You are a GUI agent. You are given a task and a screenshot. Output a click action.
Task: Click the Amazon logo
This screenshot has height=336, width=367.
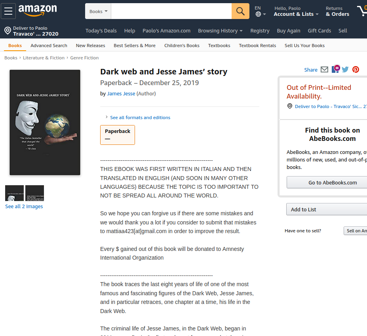pyautogui.click(x=38, y=11)
